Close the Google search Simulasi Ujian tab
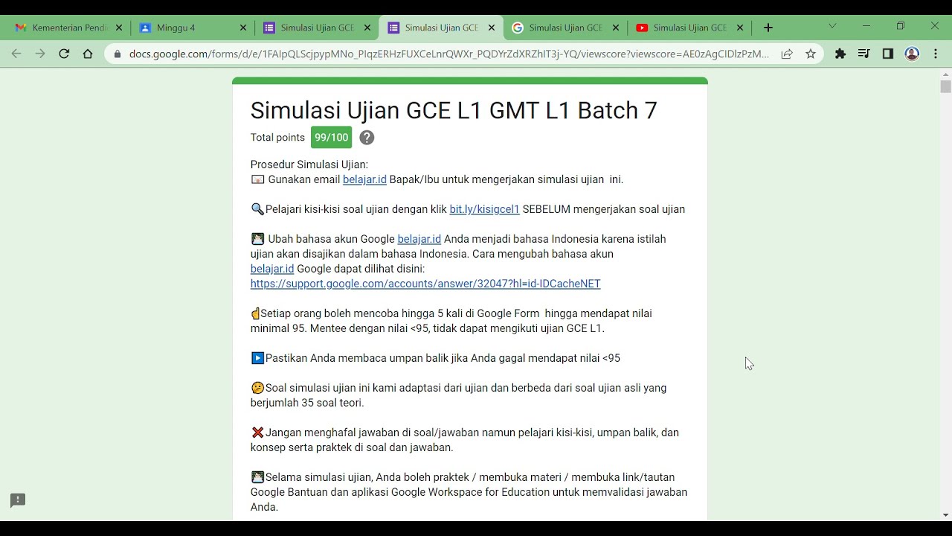The image size is (952, 536). pos(616,28)
